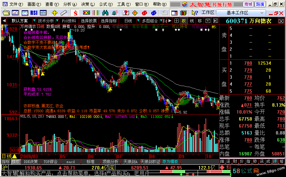Click the blue round f icon
The width and height of the screenshot is (286, 177).
[154, 13]
